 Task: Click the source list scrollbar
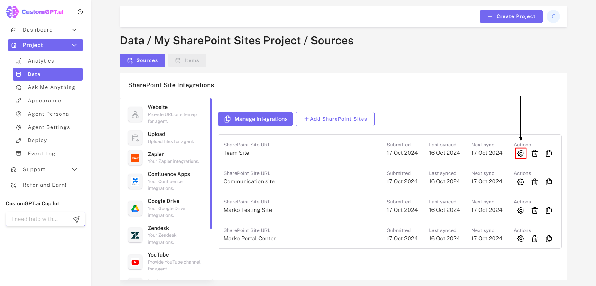coord(211,163)
